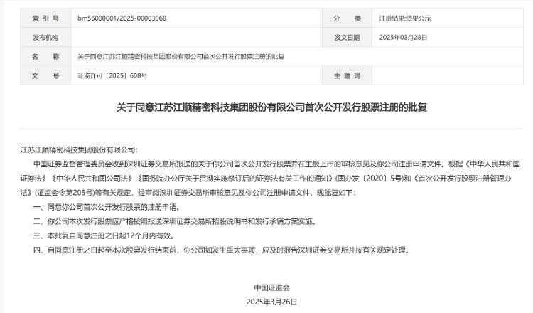Click item 一 approving the registration application
The image size is (533, 313).
pos(107,207)
